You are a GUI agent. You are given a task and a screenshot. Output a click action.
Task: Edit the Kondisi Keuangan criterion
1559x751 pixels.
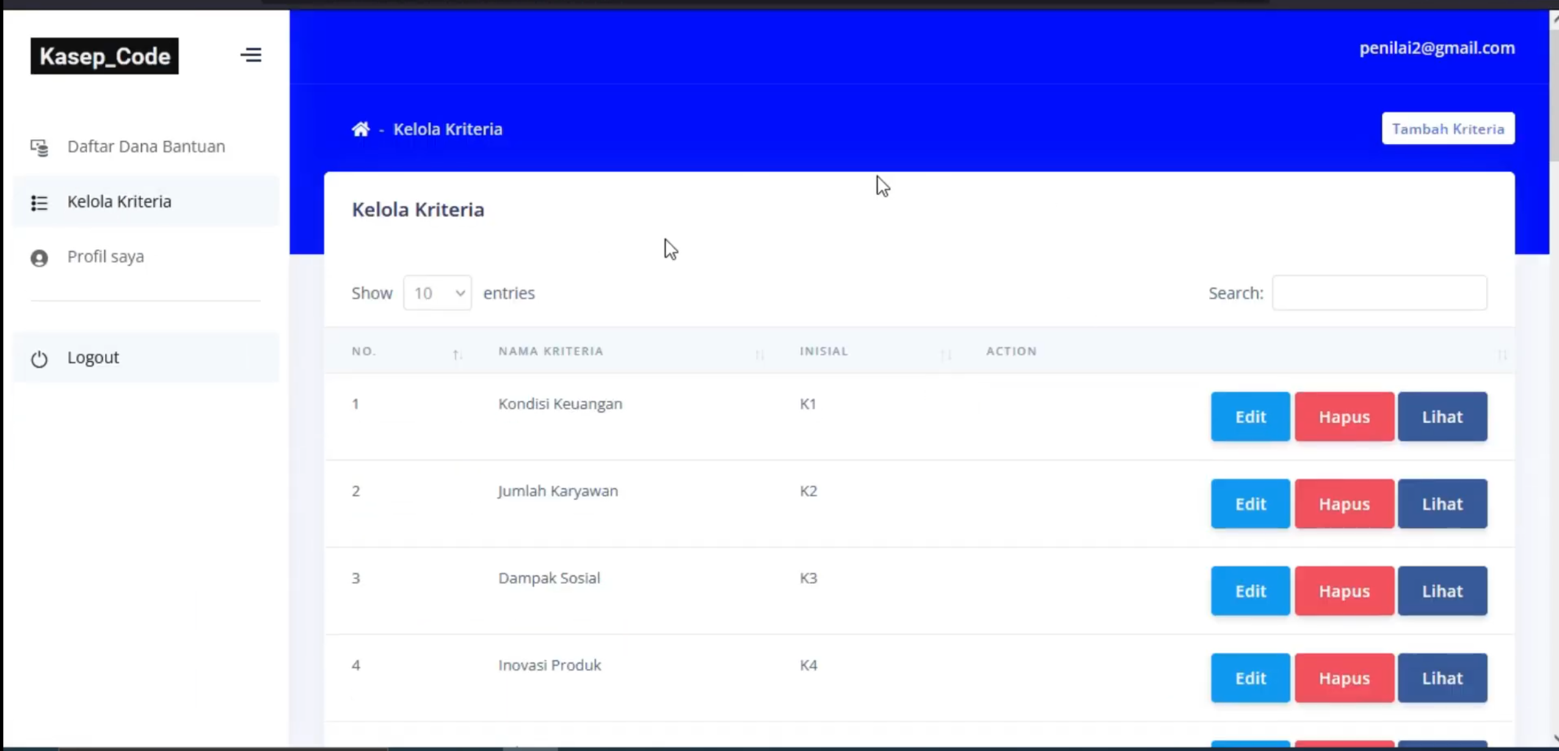click(x=1250, y=416)
